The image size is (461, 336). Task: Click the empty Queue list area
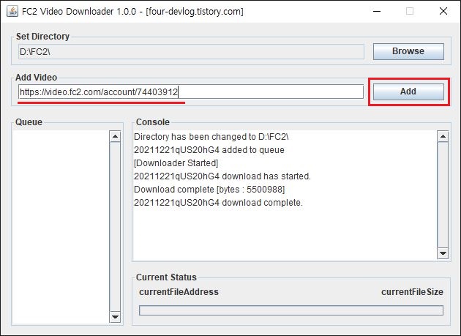click(61, 227)
